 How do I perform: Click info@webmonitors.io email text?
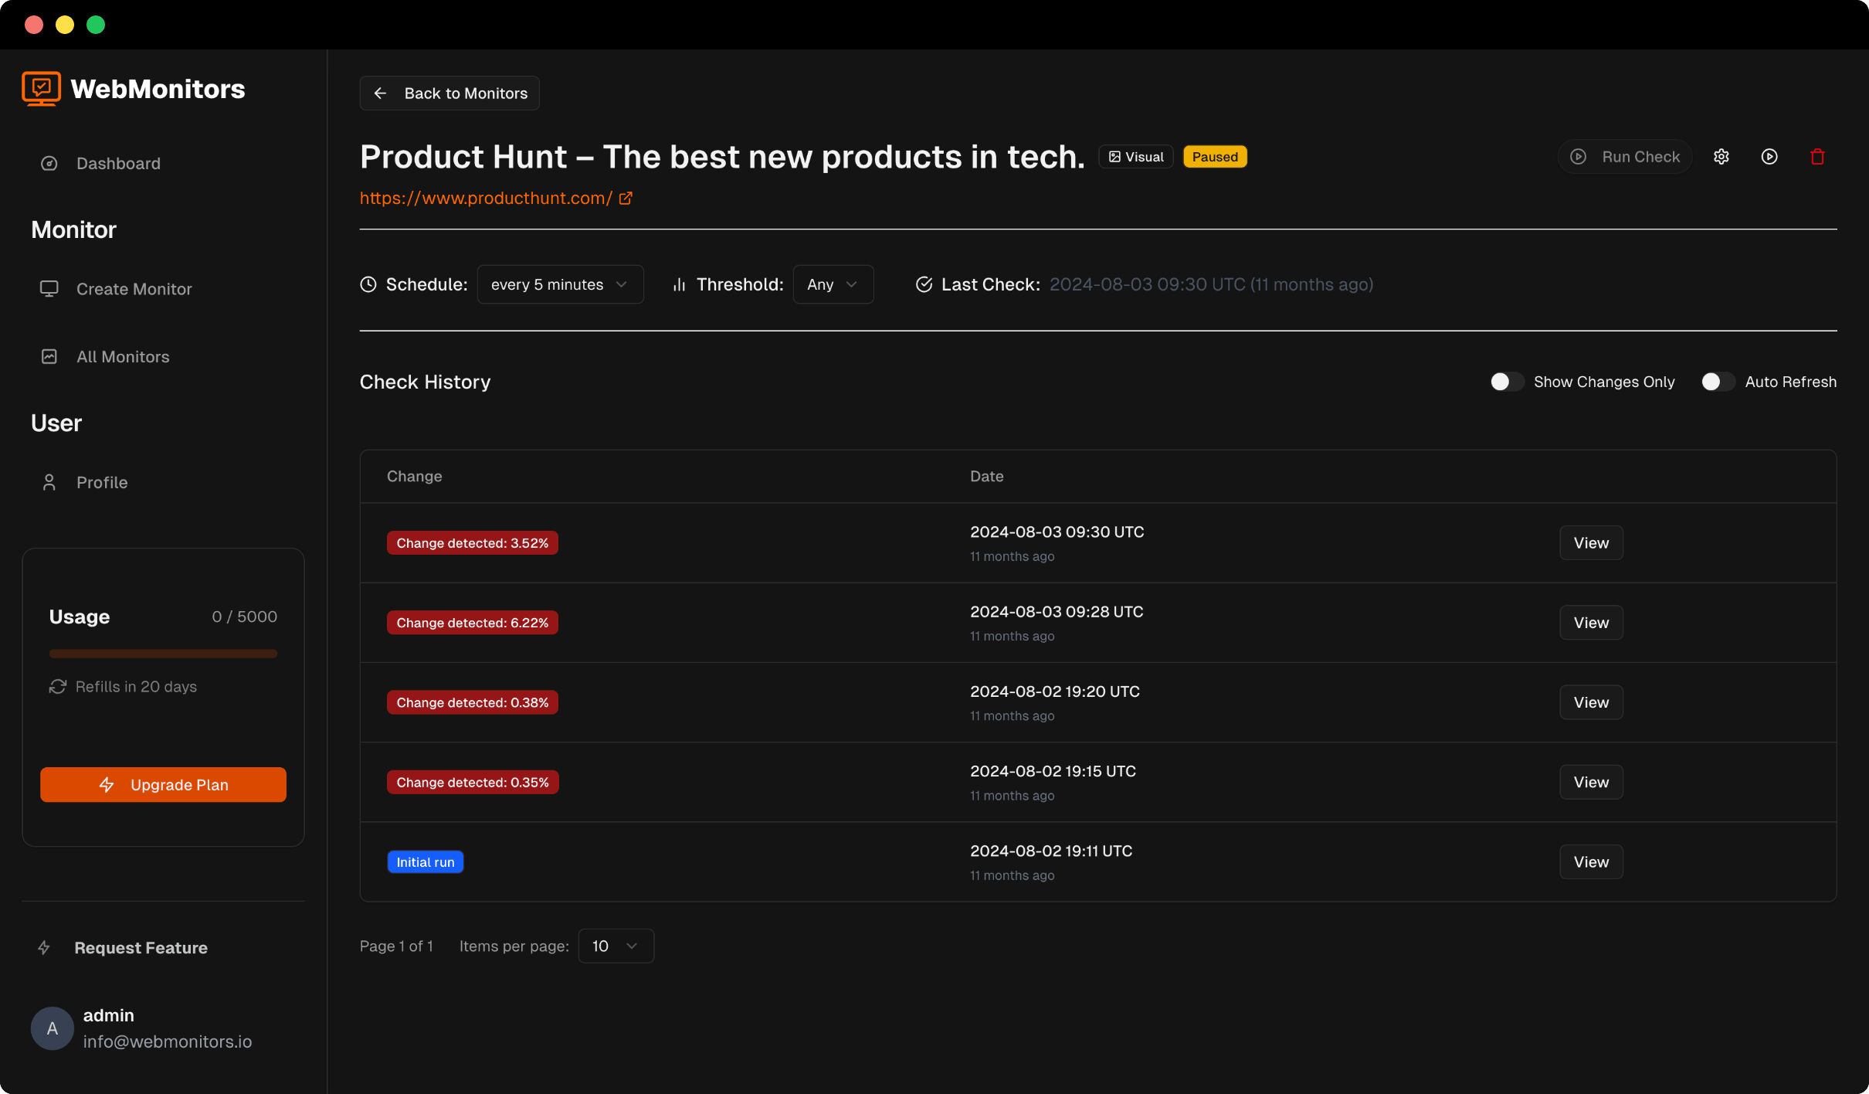168,1041
